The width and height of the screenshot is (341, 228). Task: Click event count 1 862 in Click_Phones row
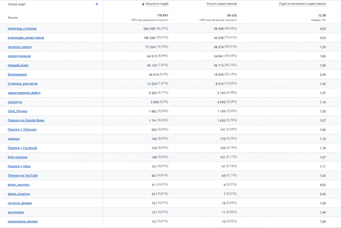153,111
